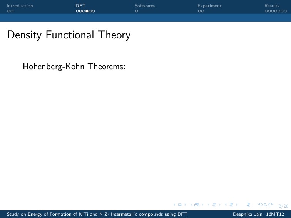The width and height of the screenshot is (291, 218).
Task: Click author name Deepnika Jain 16MT12
Action: [258, 214]
